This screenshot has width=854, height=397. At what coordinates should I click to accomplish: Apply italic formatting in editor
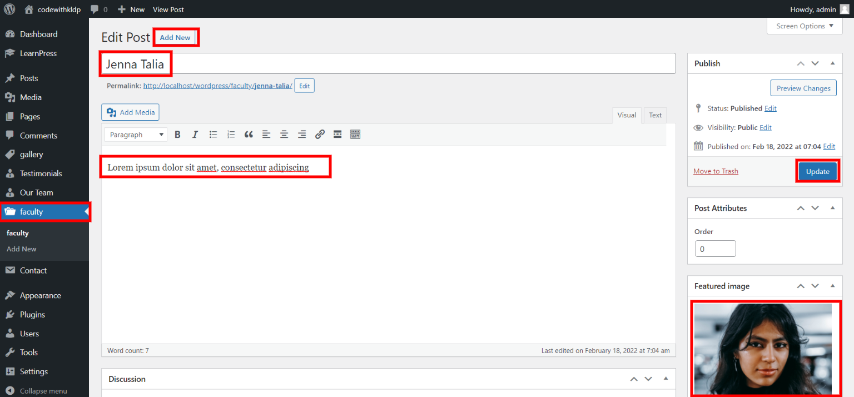(195, 135)
